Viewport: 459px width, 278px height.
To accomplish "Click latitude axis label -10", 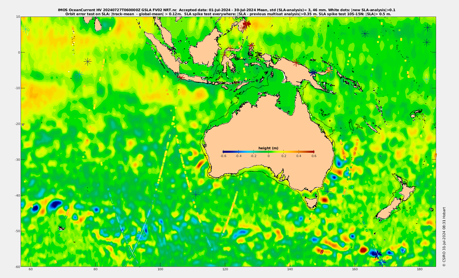I will (x=17, y=88).
